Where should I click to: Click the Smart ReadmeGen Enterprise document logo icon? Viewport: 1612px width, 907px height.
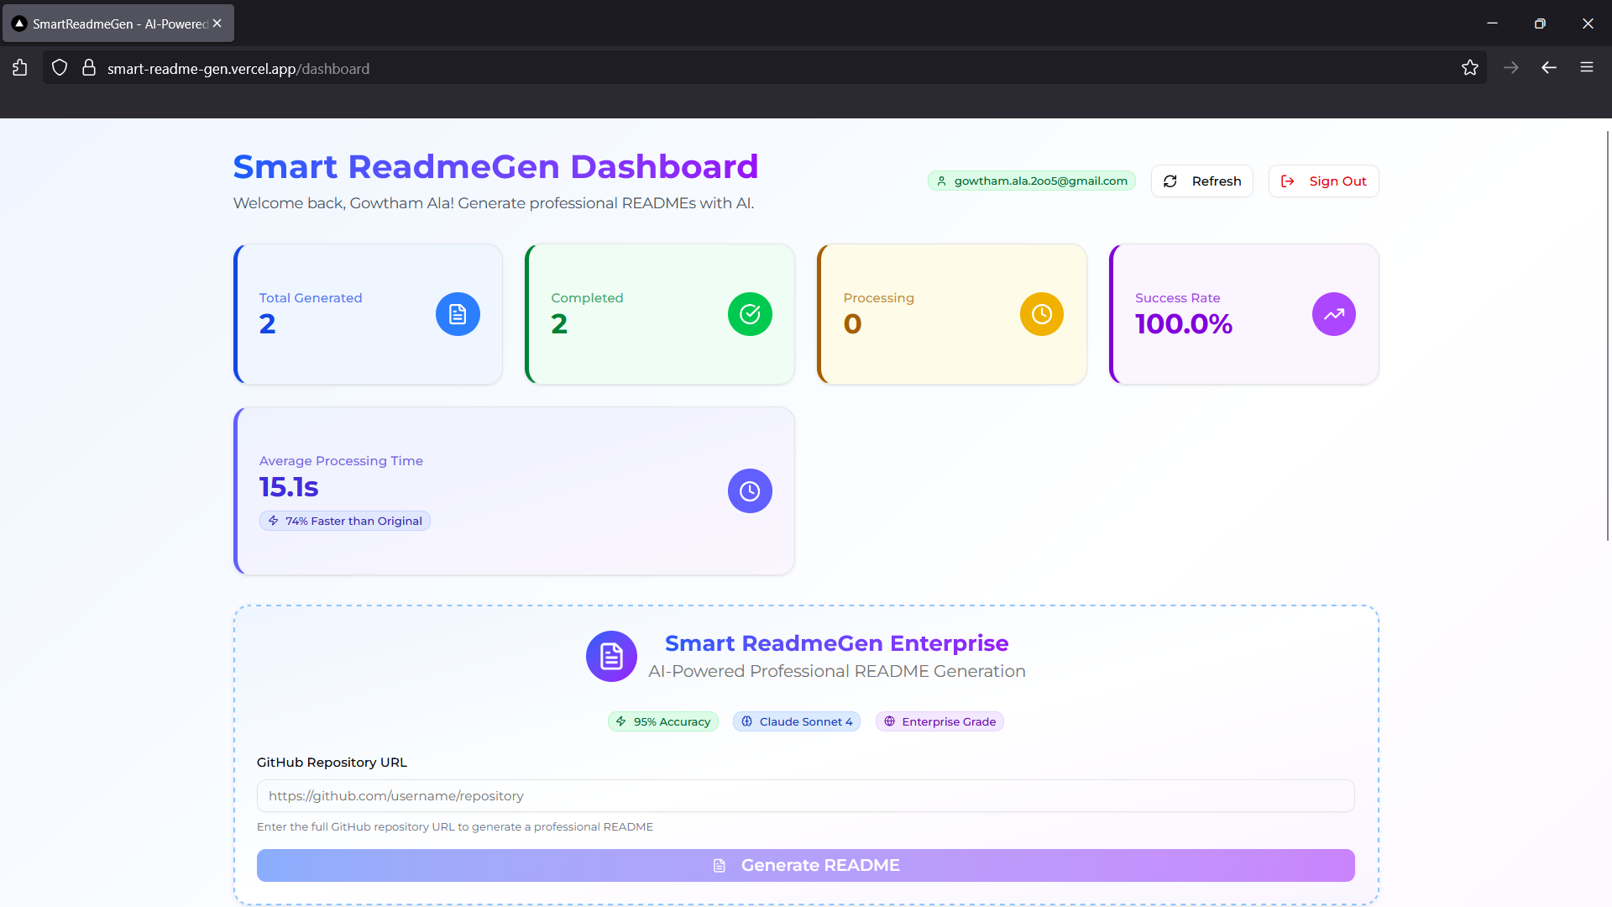(611, 656)
